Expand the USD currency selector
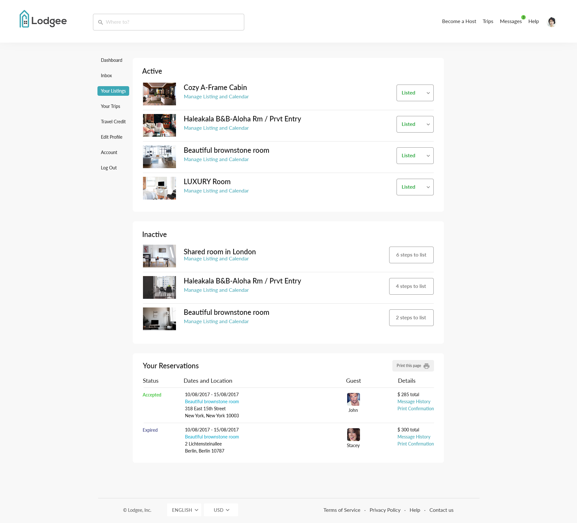 (x=221, y=510)
